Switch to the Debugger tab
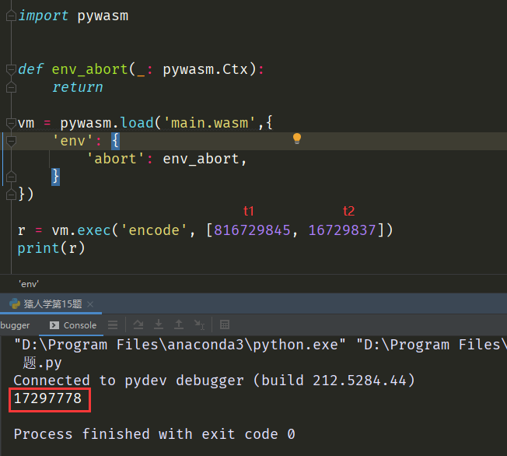This screenshot has height=456, width=507. coord(16,325)
